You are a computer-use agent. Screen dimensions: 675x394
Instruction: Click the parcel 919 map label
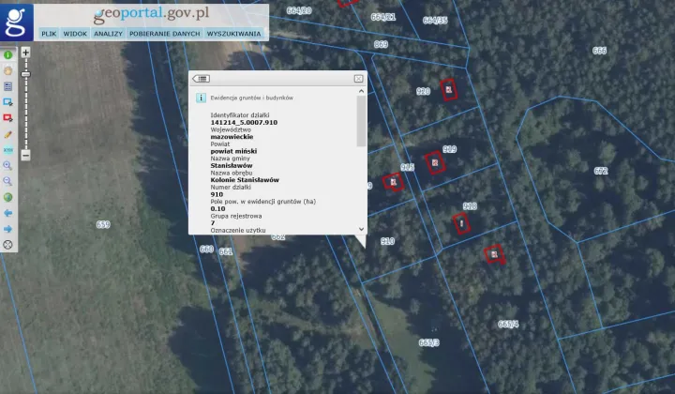[449, 149]
